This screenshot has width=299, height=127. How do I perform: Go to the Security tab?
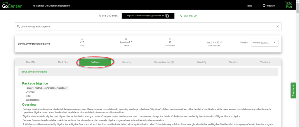coord(127,62)
